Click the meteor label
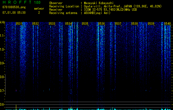This screenshot has height=110, width=173. point(39,9)
